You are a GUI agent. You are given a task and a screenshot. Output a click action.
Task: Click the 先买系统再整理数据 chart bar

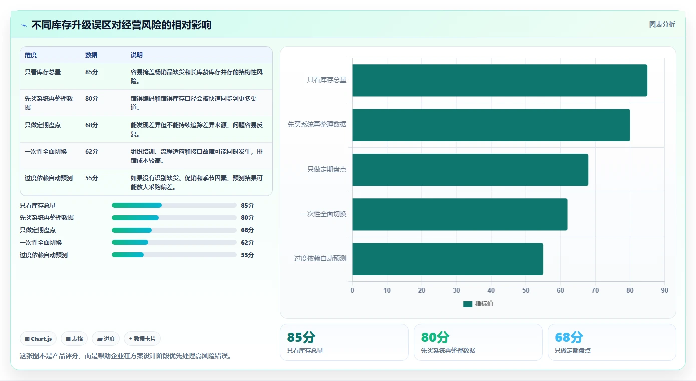tap(491, 125)
